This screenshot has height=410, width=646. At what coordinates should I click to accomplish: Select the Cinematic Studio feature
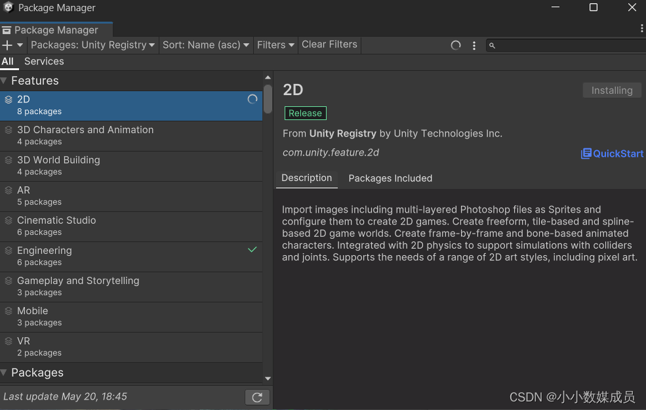pyautogui.click(x=131, y=226)
